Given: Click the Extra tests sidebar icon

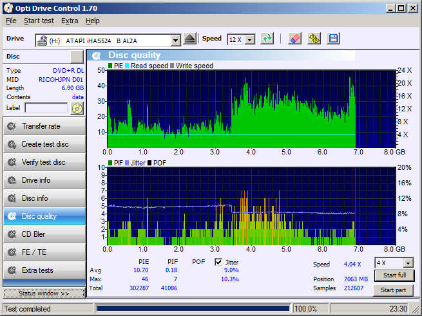Looking at the screenshot, I should coord(12,270).
